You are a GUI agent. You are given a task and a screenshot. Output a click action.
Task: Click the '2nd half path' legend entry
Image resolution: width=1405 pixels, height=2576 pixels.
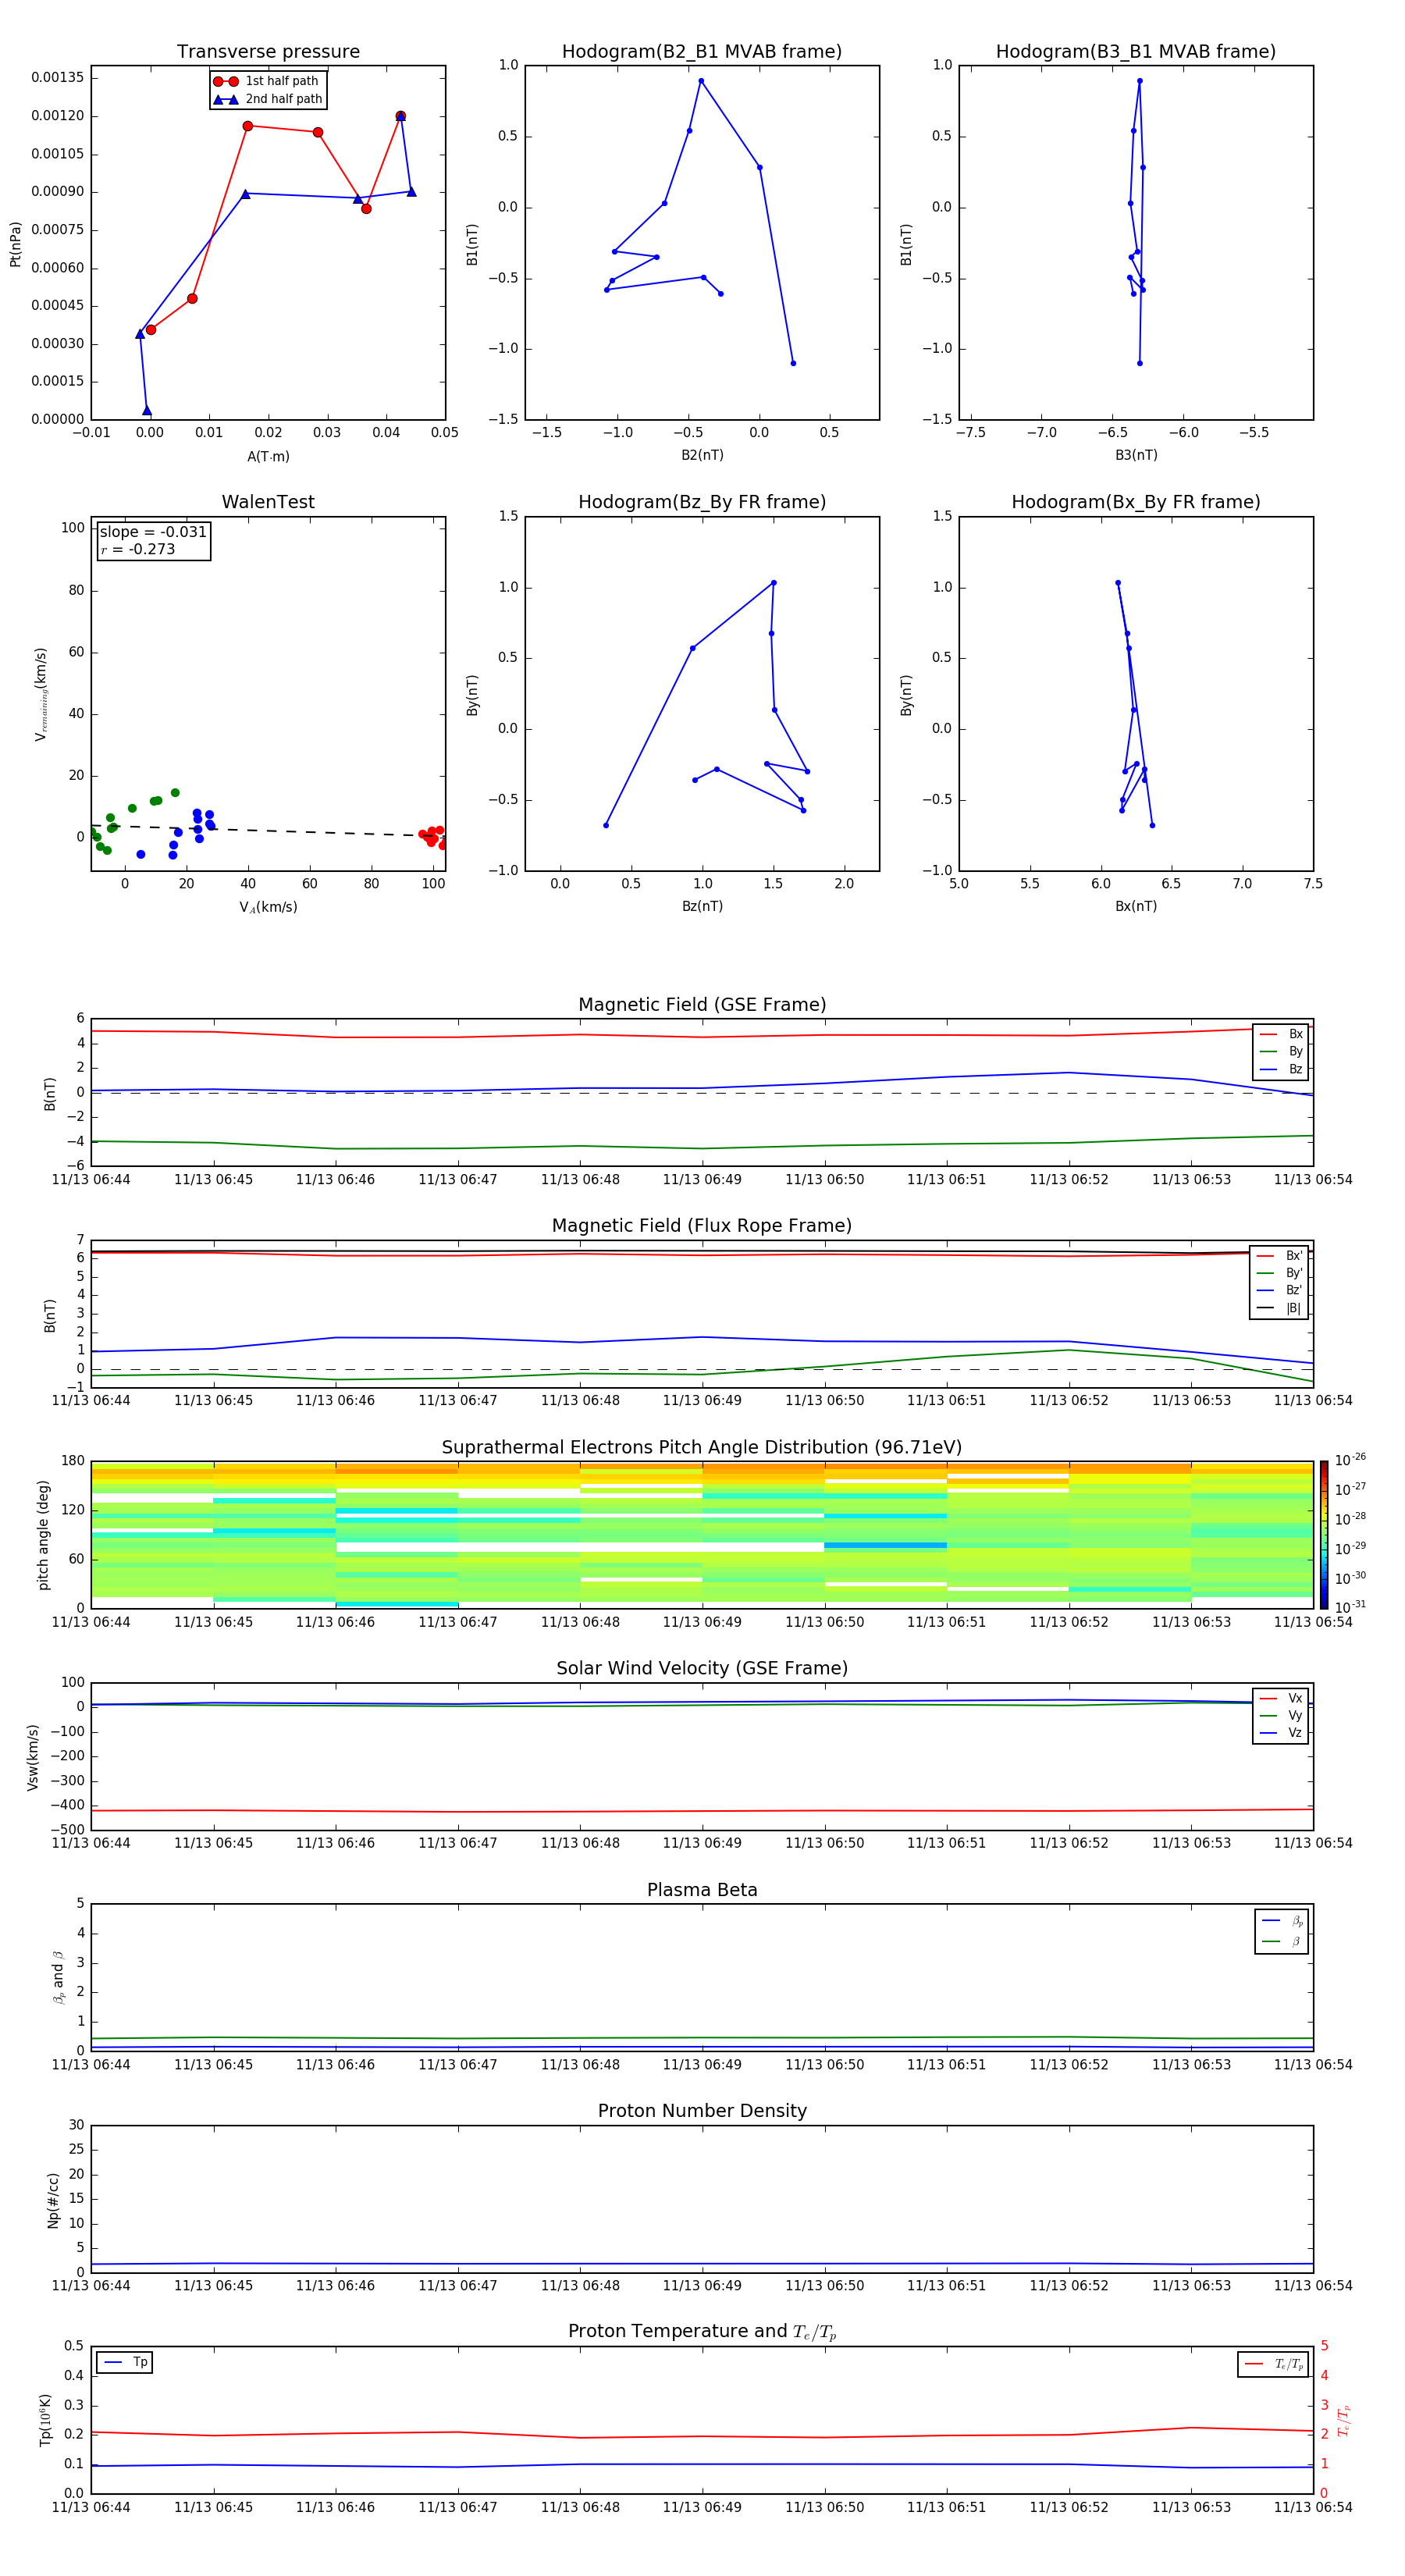click(x=268, y=99)
